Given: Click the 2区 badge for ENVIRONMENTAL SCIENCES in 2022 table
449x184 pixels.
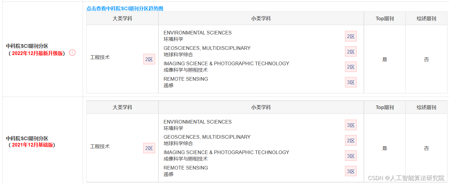Looking at the screenshot, I should [x=351, y=36].
